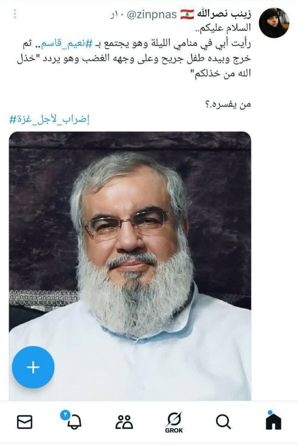This screenshot has height=446, width=298.
Task: Tap the GROK label under its icon
Action: (x=174, y=430)
